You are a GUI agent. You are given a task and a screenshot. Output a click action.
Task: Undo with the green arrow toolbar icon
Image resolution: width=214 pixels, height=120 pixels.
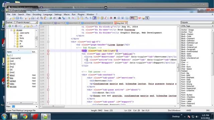pyautogui.click(x=50, y=18)
